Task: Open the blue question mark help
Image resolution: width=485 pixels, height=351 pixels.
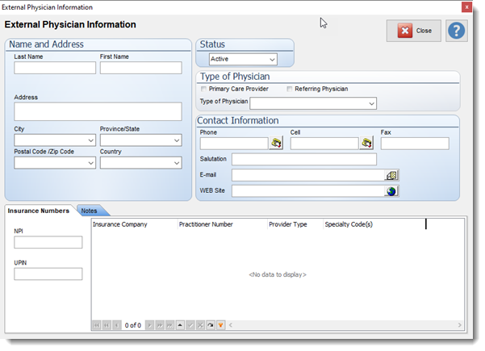Action: tap(457, 31)
